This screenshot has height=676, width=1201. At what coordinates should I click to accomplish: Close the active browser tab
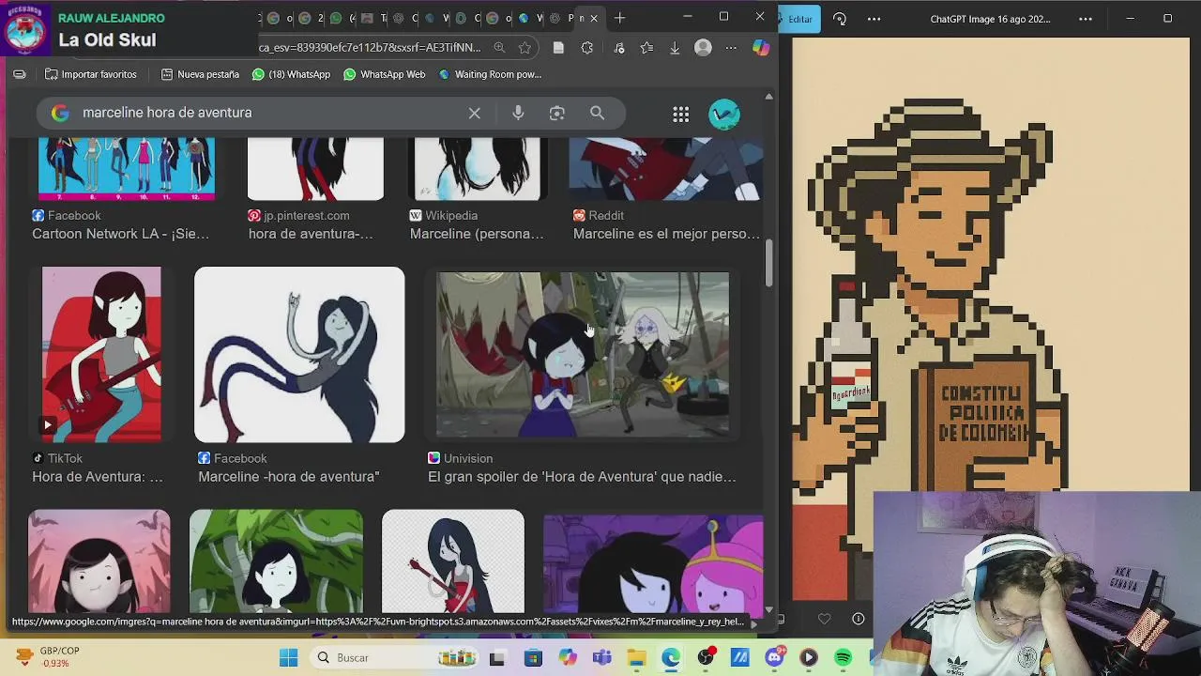pyautogui.click(x=593, y=18)
